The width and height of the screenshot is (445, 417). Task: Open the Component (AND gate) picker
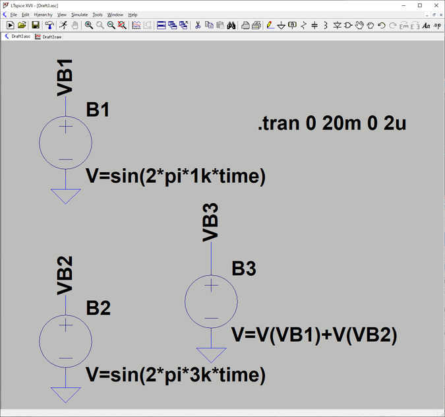348,25
